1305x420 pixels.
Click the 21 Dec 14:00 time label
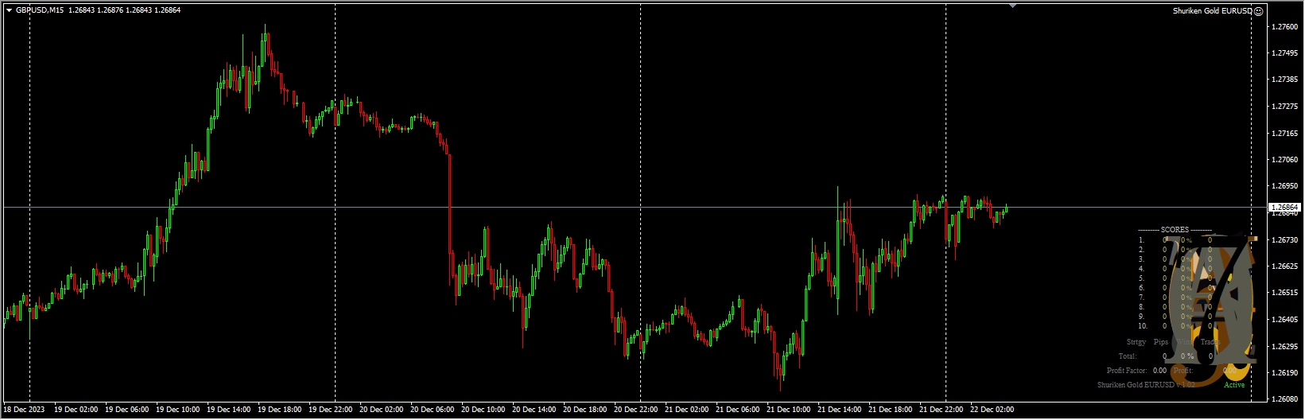pyautogui.click(x=840, y=410)
